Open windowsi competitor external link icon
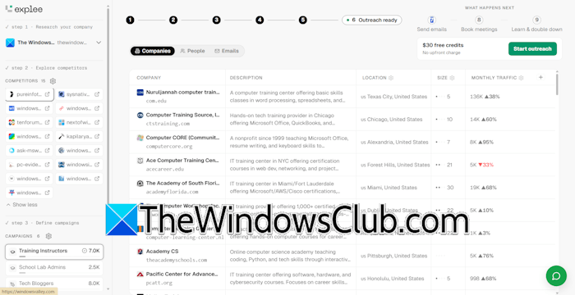575x295 pixels. tap(97, 165)
